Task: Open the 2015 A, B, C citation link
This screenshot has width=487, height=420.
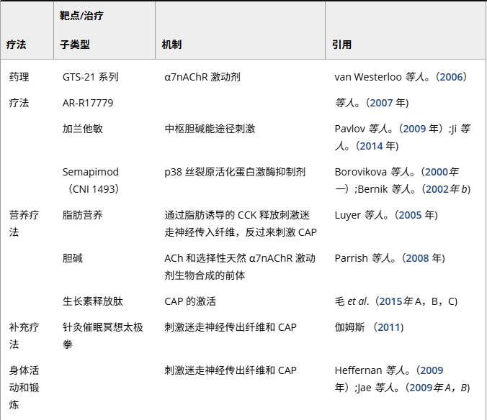Action: click(x=390, y=301)
